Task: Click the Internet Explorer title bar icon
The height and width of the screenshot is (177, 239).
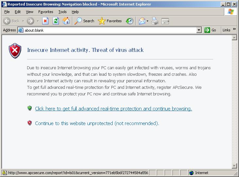Action: [x=5, y=4]
